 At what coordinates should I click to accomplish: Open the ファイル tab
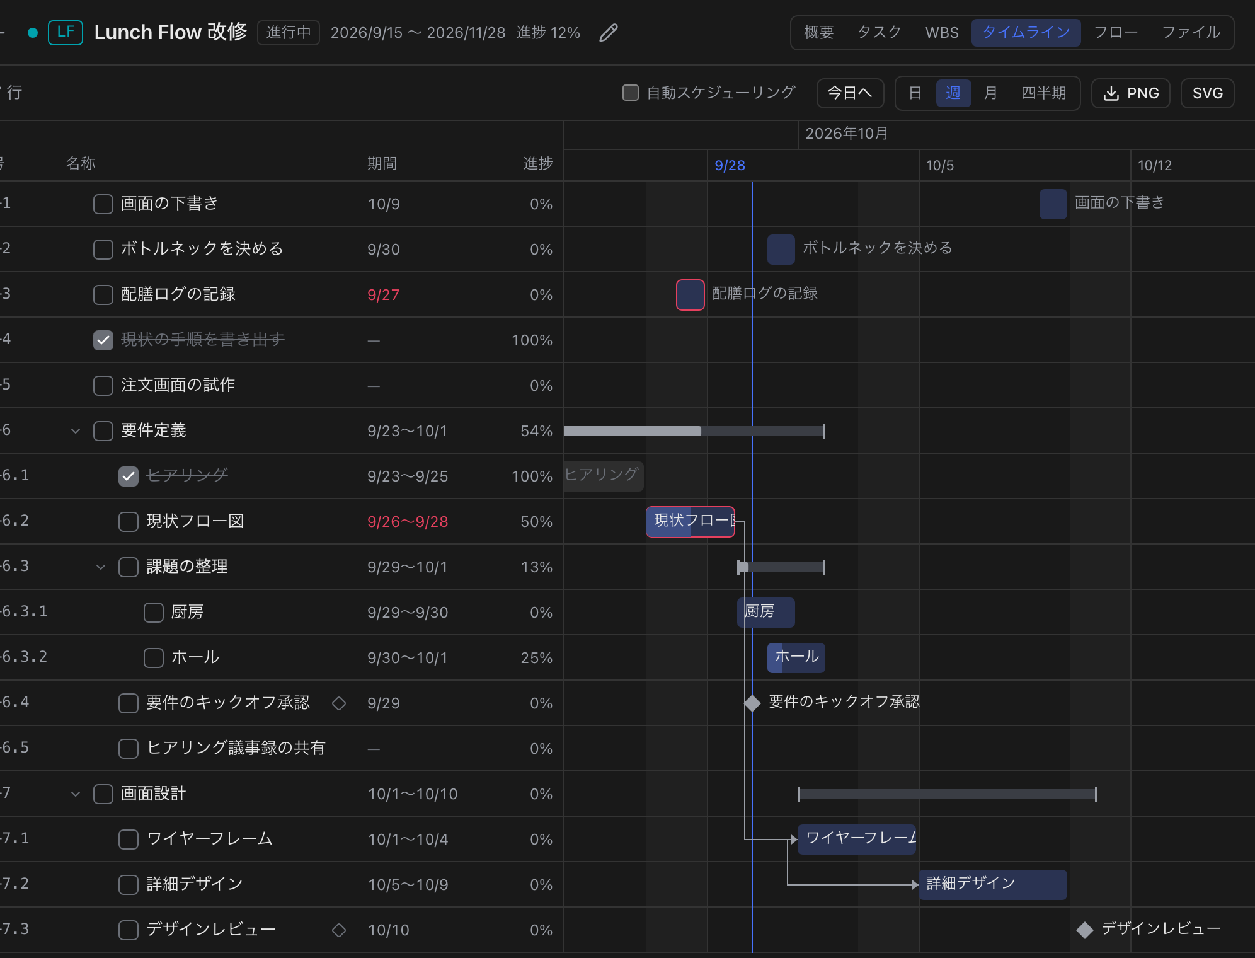pyautogui.click(x=1191, y=33)
